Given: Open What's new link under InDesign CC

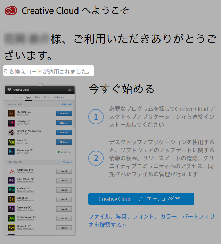Looking at the screenshot, I should [x=23, y=124].
